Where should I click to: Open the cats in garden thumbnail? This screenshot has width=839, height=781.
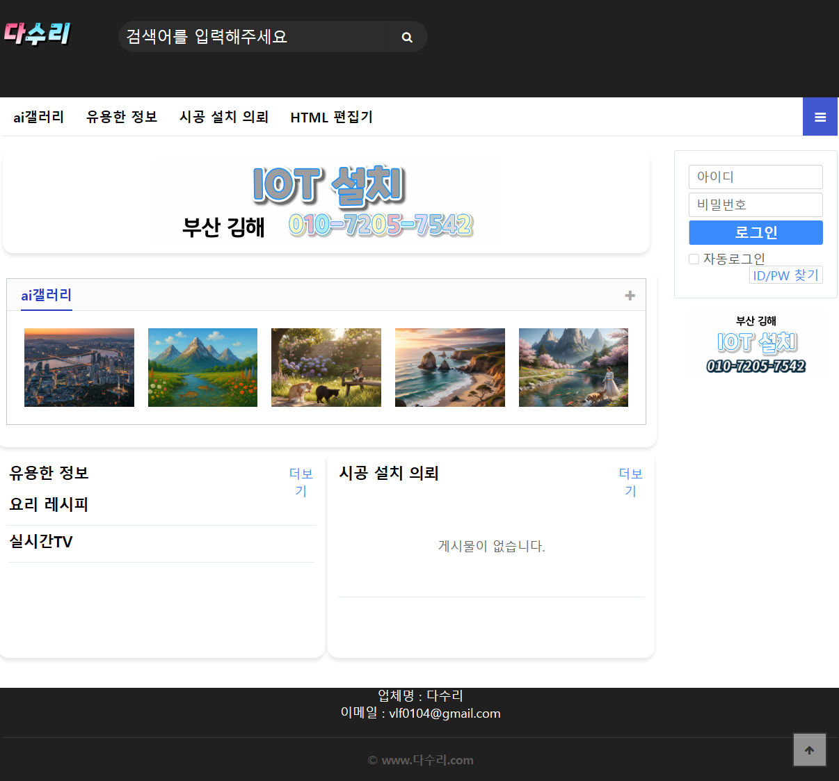(x=326, y=367)
